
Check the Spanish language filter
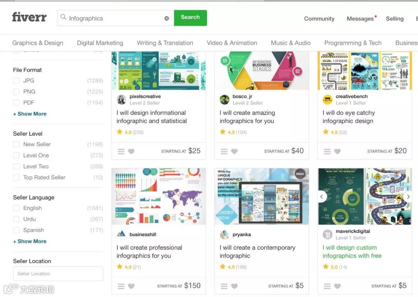[x=16, y=230]
